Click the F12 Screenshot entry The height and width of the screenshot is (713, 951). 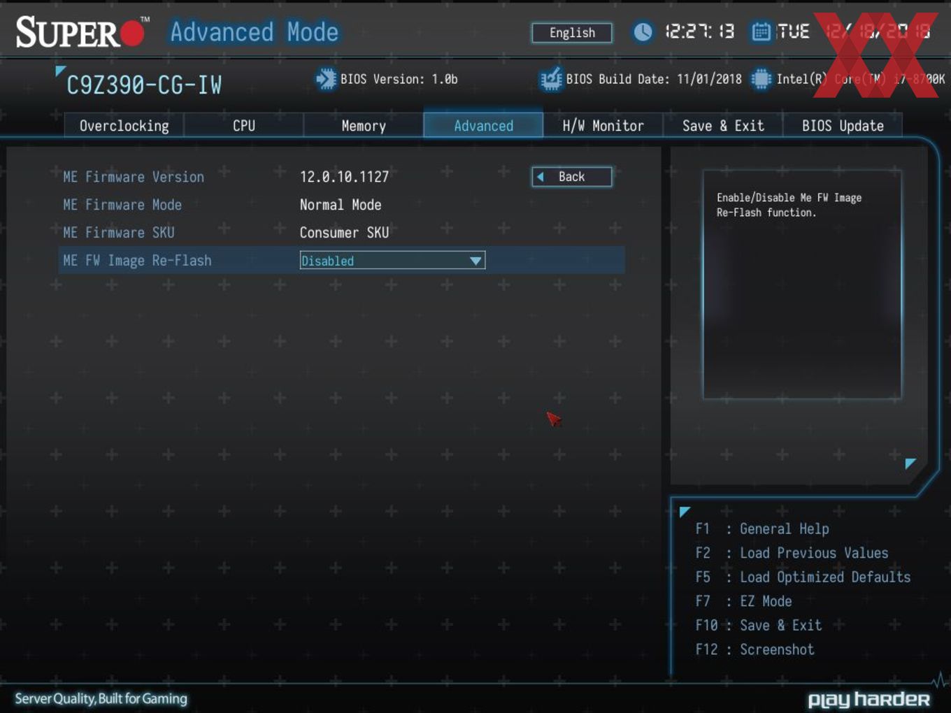tap(755, 649)
